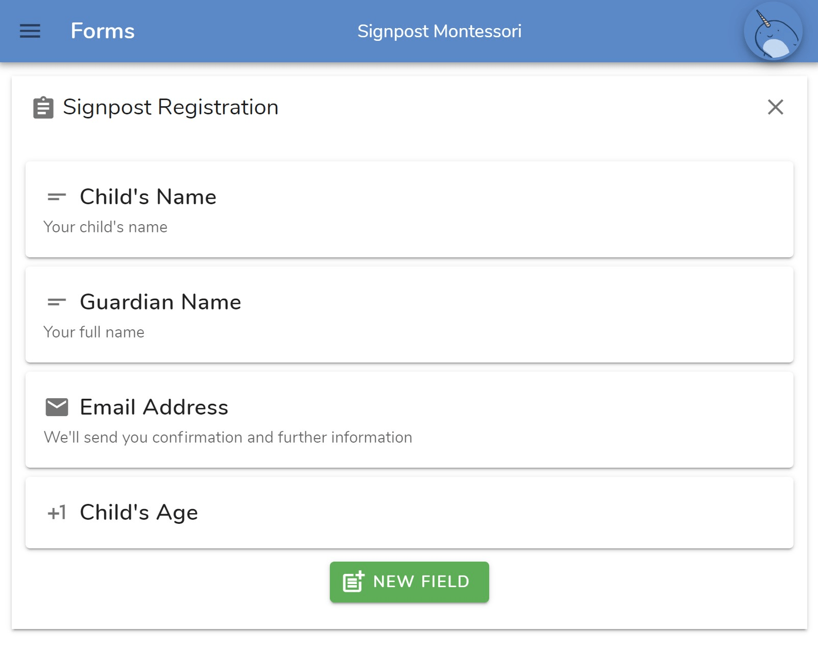Click the email confirmation description text

tap(228, 438)
